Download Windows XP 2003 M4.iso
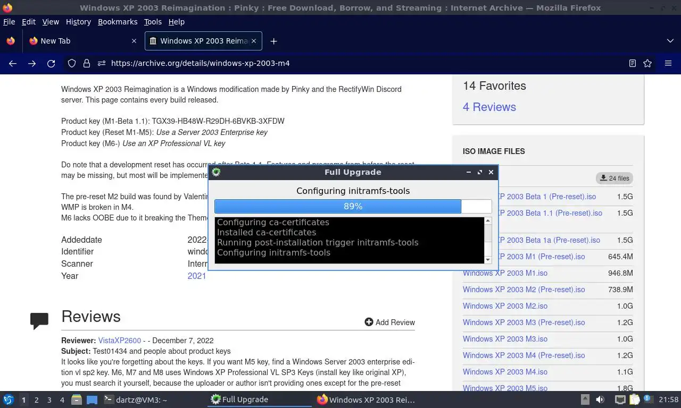The image size is (681, 408). point(505,372)
